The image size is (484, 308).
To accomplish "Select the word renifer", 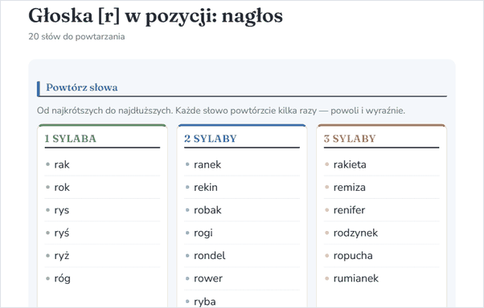I will click(x=349, y=210).
